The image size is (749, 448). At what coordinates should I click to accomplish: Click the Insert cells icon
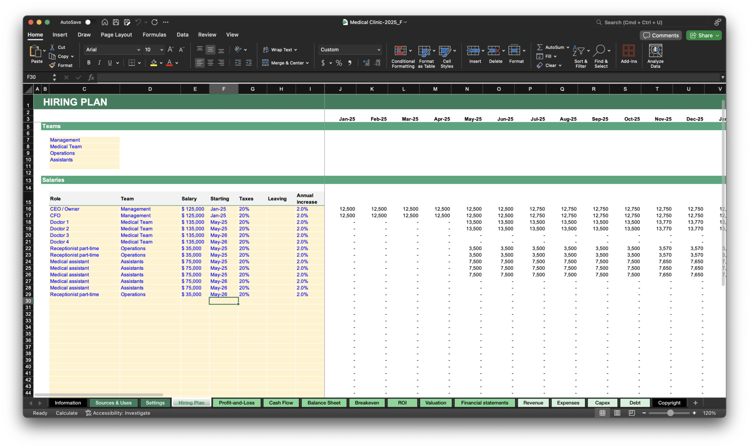[473, 50]
